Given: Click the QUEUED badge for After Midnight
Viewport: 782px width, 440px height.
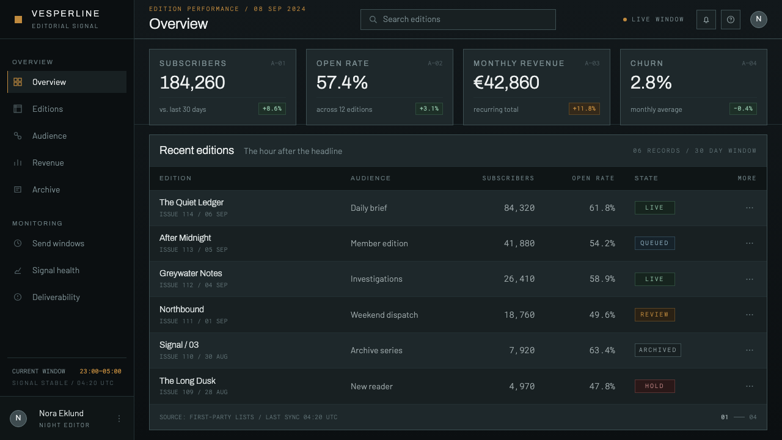Looking at the screenshot, I should click(654, 243).
